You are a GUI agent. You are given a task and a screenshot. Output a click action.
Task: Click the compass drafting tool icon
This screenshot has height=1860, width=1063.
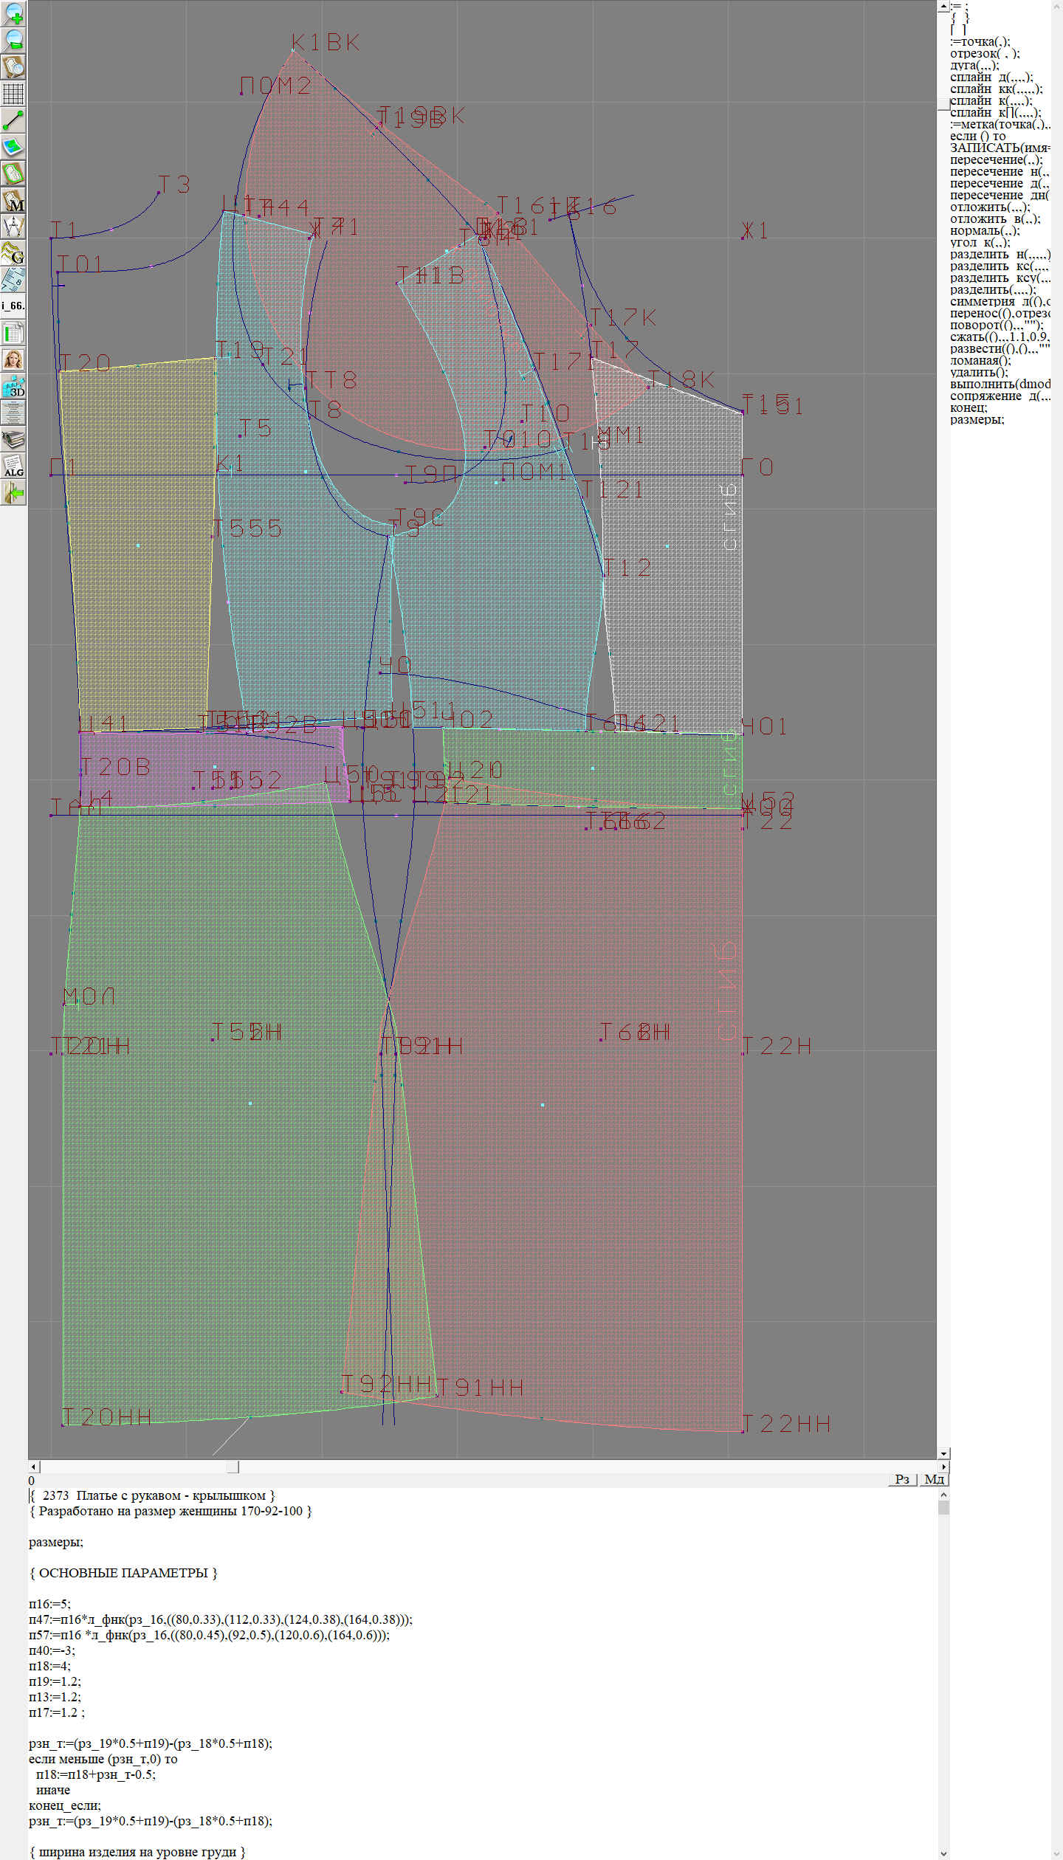click(13, 227)
